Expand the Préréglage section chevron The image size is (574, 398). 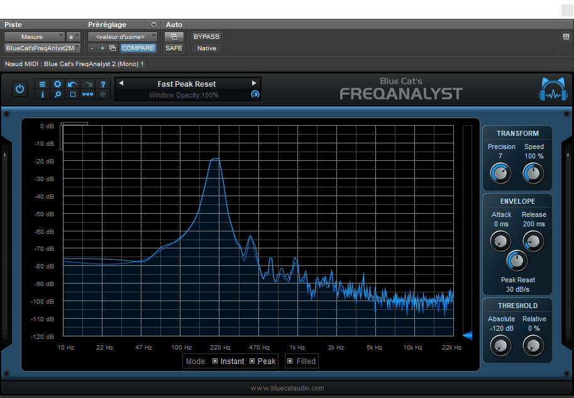(x=153, y=25)
